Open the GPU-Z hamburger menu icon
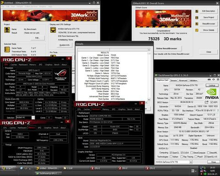Screen dimensions: 220x176 click(218, 79)
